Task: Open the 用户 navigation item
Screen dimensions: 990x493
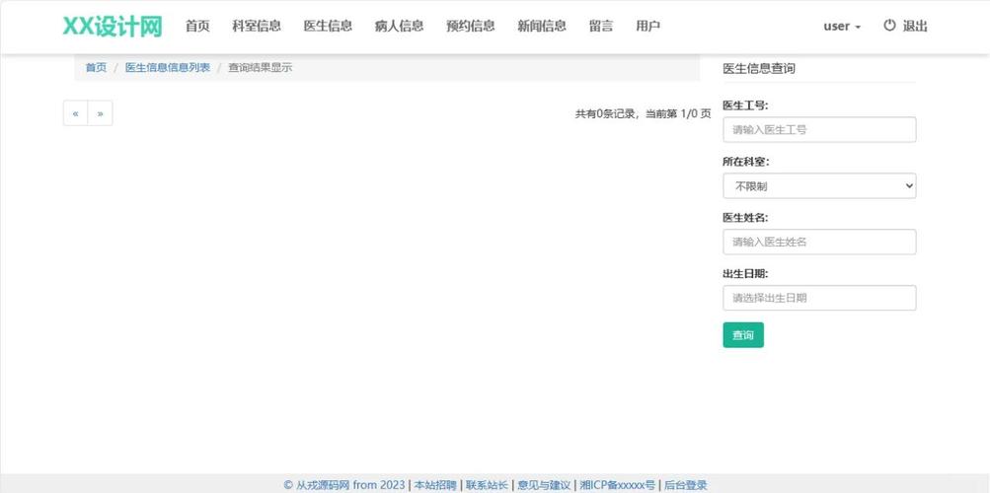Action: tap(647, 26)
